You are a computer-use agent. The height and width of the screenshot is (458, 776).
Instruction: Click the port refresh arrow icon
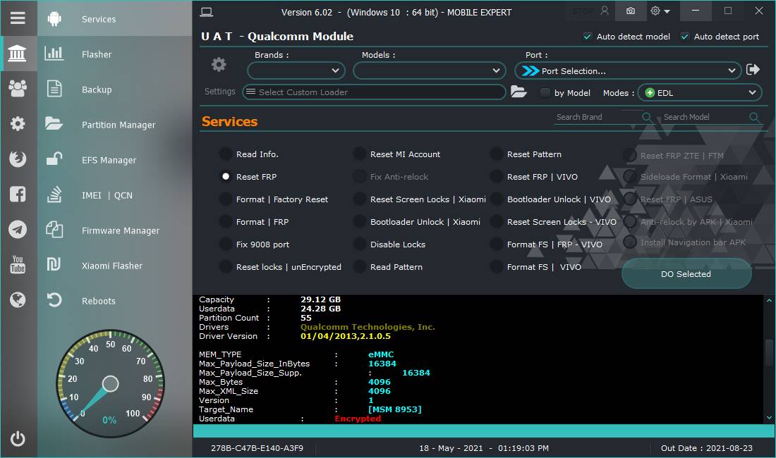coord(753,69)
